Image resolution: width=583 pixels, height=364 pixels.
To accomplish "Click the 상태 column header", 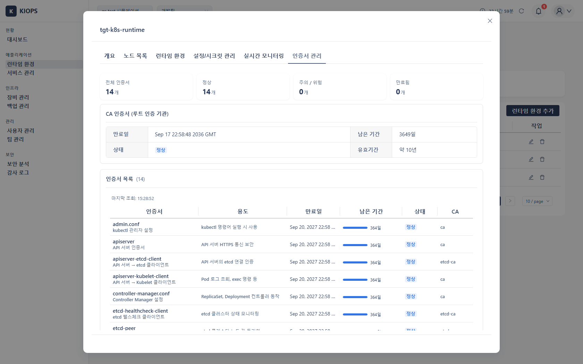I will [x=420, y=211].
